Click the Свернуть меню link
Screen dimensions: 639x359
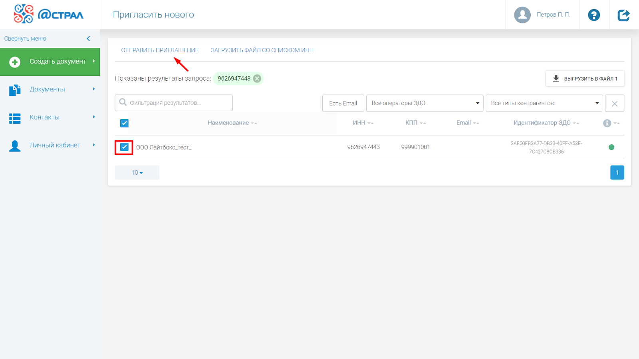coord(25,39)
